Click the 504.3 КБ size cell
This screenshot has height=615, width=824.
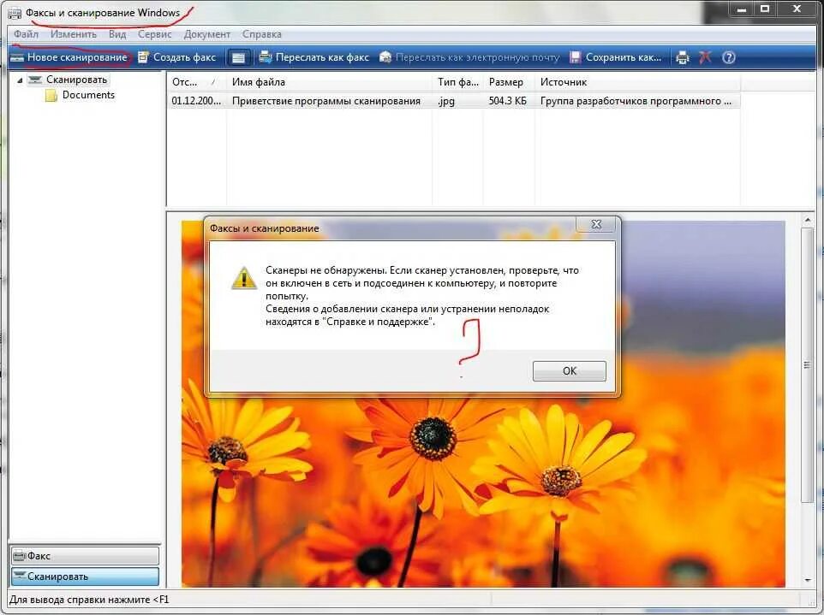[507, 101]
